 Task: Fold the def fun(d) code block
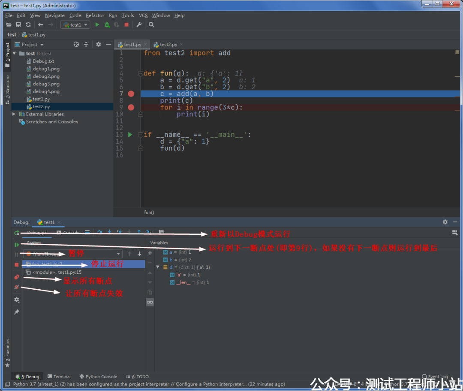[x=141, y=73]
